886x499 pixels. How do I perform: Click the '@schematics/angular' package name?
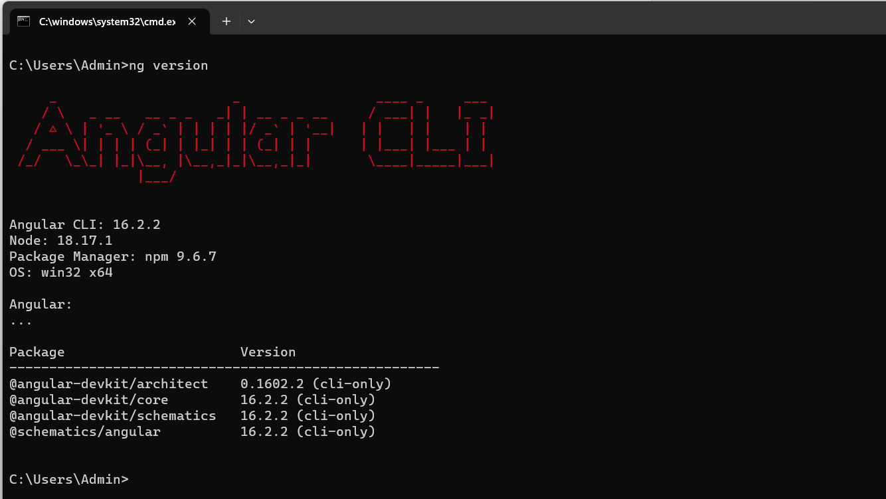coord(85,432)
